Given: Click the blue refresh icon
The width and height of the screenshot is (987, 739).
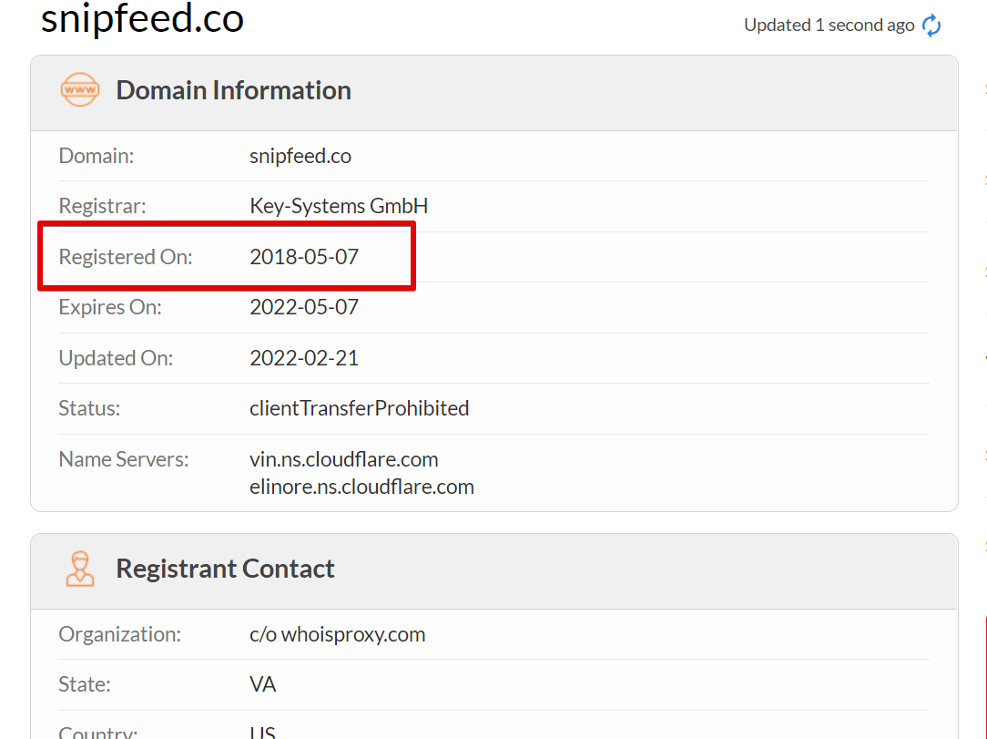Looking at the screenshot, I should (x=931, y=26).
